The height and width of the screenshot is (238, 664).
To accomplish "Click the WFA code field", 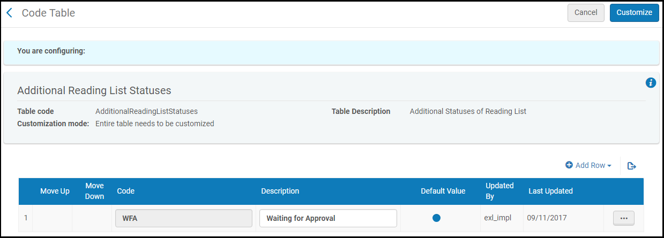I will coord(184,218).
